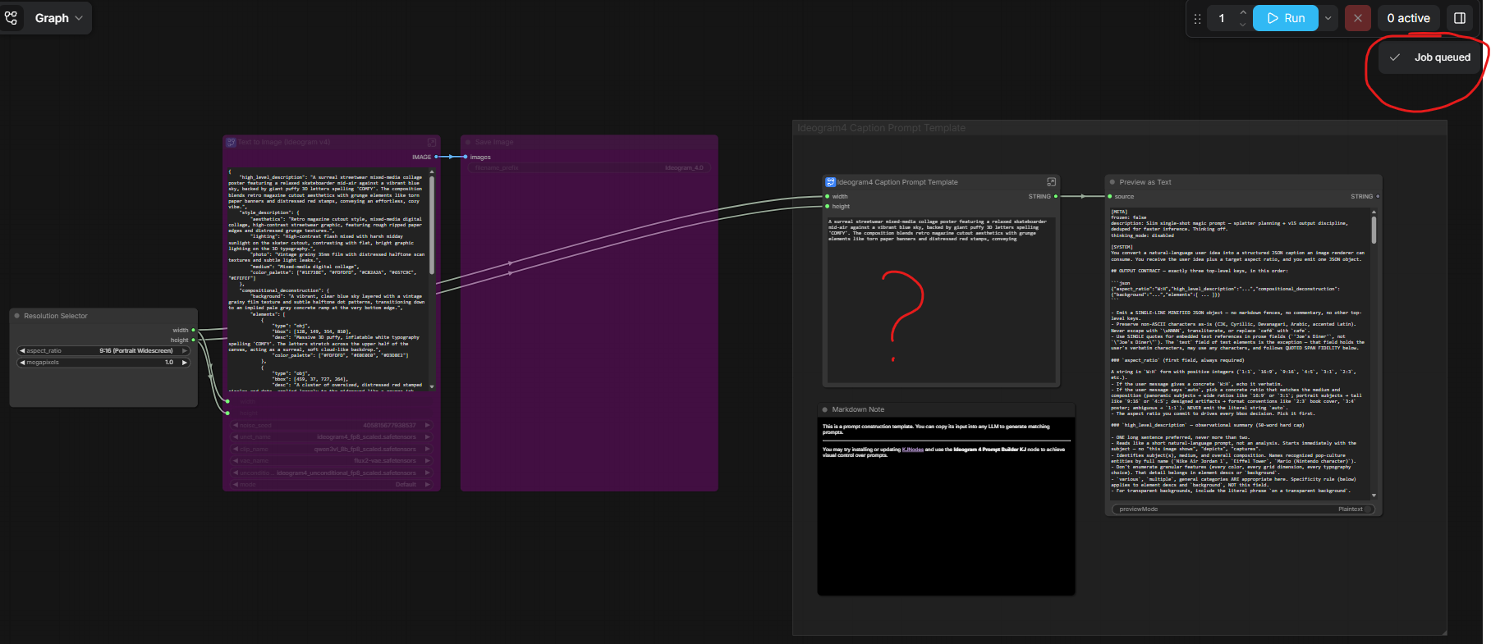The height and width of the screenshot is (644, 1491).
Task: Click right arrow of noise_seed widget
Action: pos(428,425)
